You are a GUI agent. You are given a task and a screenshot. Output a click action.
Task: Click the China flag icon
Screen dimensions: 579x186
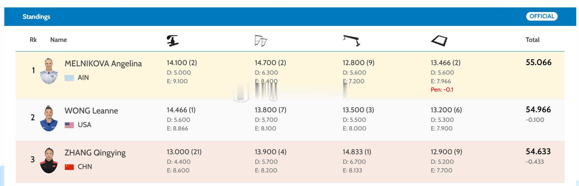[69, 167]
